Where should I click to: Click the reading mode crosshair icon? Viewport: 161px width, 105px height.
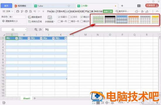[x=107, y=103]
